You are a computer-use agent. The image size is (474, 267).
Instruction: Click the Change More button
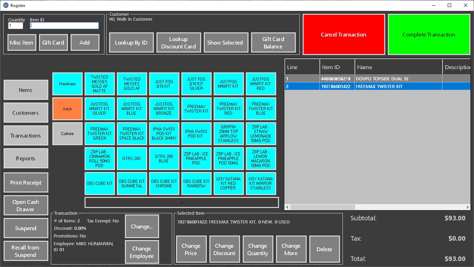click(291, 249)
